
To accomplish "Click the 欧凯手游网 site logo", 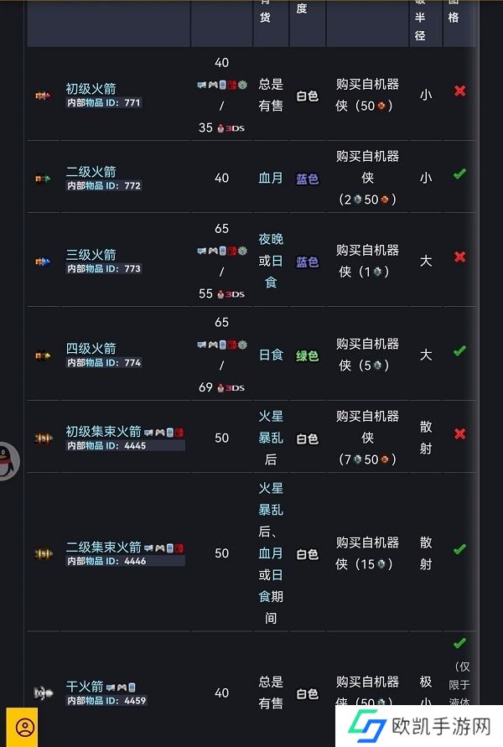I will tap(419, 724).
